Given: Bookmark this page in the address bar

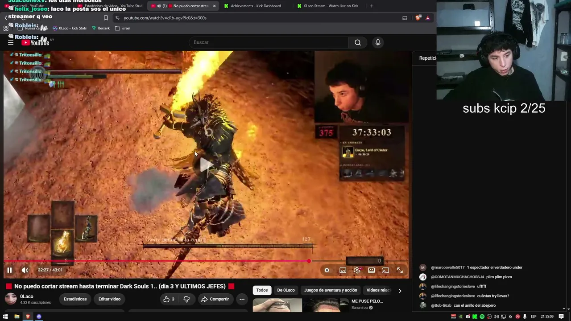Looking at the screenshot, I should (x=106, y=18).
